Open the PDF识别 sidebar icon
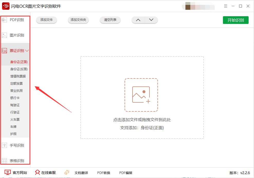Image resolution: width=254 pixels, height=178 pixels. click(4, 20)
